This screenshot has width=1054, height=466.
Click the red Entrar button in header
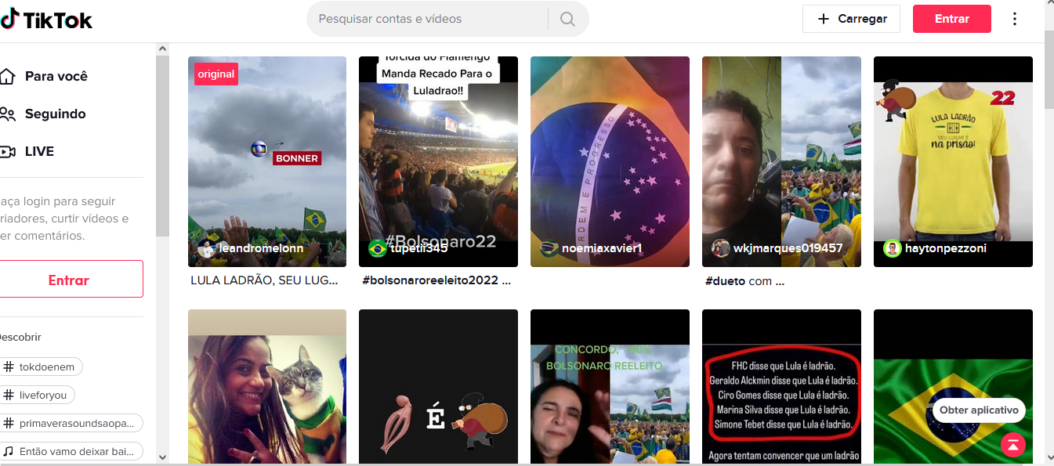(952, 19)
